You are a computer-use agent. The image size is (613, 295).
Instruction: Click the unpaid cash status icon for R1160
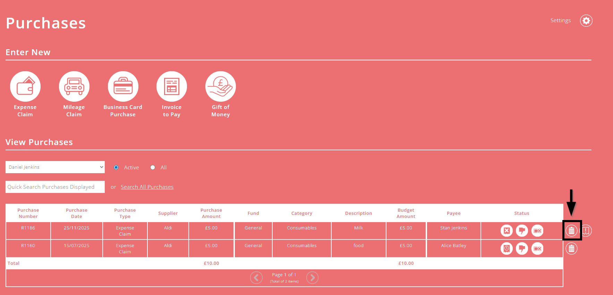coord(537,248)
